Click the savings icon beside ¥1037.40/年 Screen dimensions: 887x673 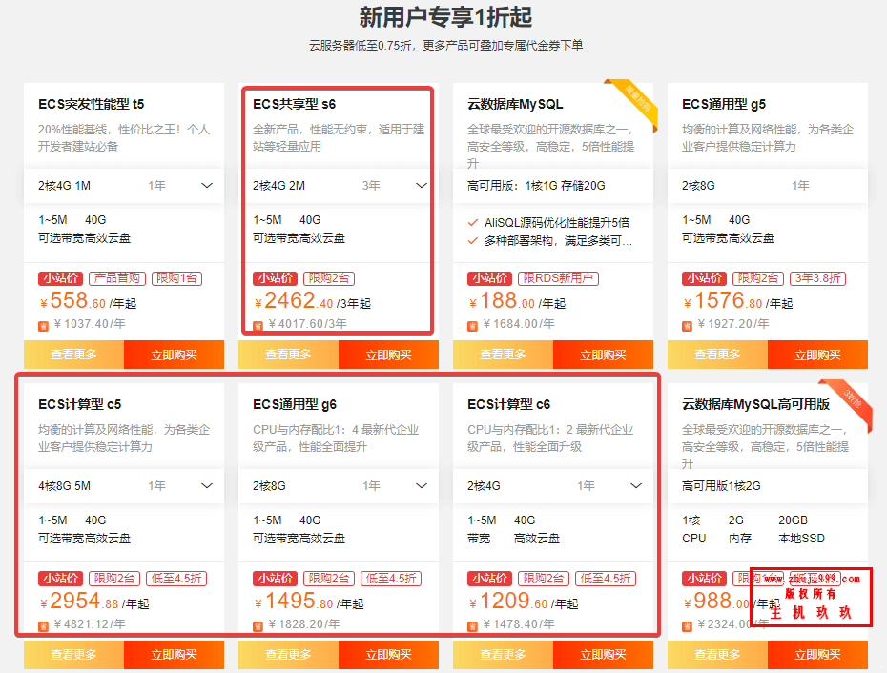(43, 326)
